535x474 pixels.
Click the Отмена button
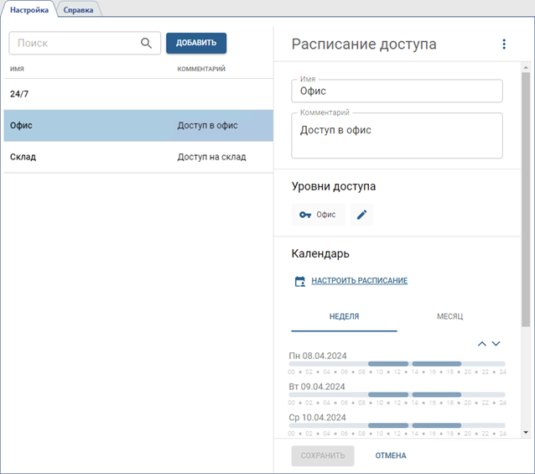[391, 456]
